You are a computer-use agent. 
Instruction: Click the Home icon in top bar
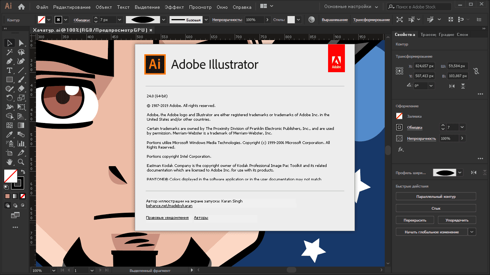click(21, 7)
